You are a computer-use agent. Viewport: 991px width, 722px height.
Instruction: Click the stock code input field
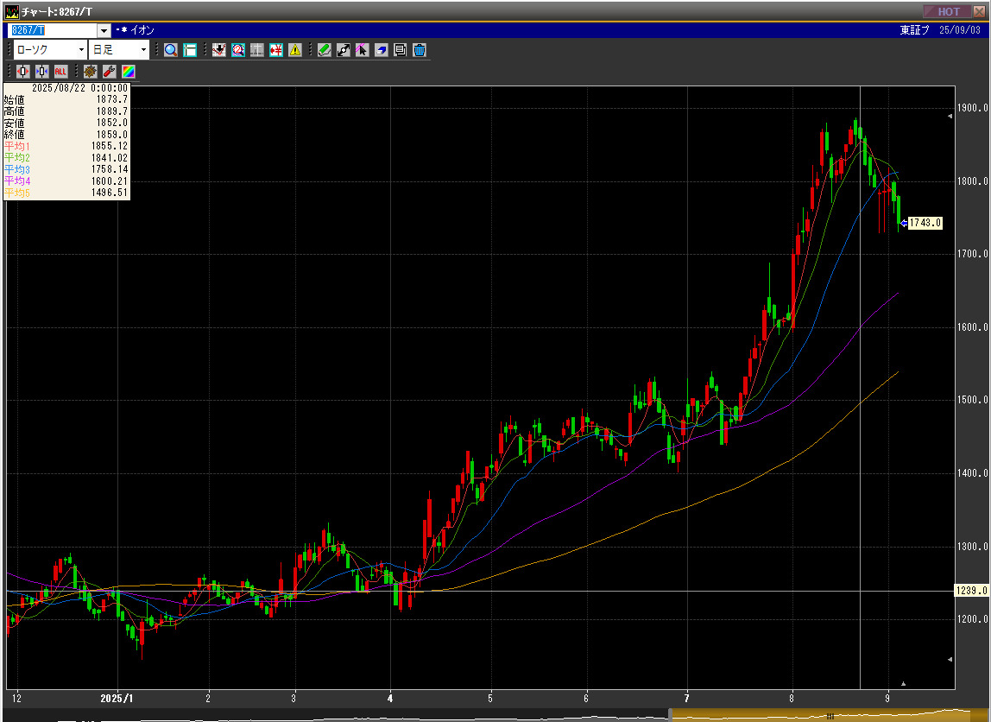pyautogui.click(x=52, y=30)
